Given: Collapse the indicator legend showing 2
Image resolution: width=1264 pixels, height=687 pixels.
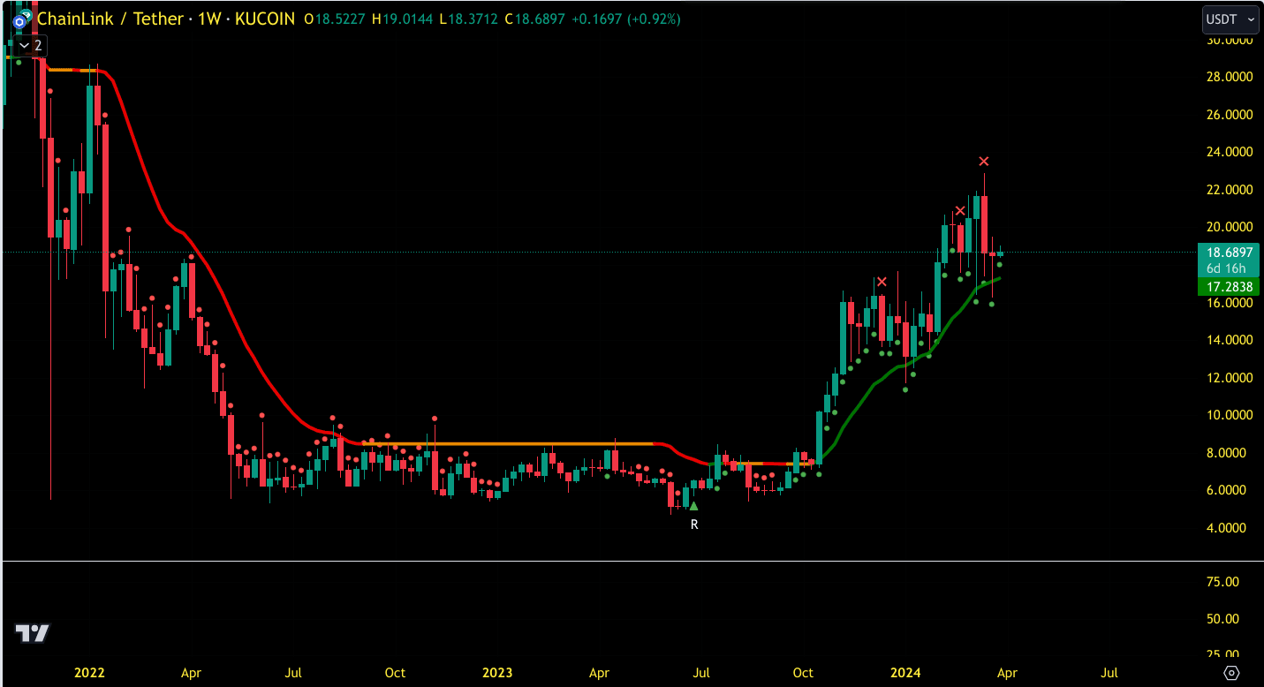Looking at the screenshot, I should (x=29, y=45).
